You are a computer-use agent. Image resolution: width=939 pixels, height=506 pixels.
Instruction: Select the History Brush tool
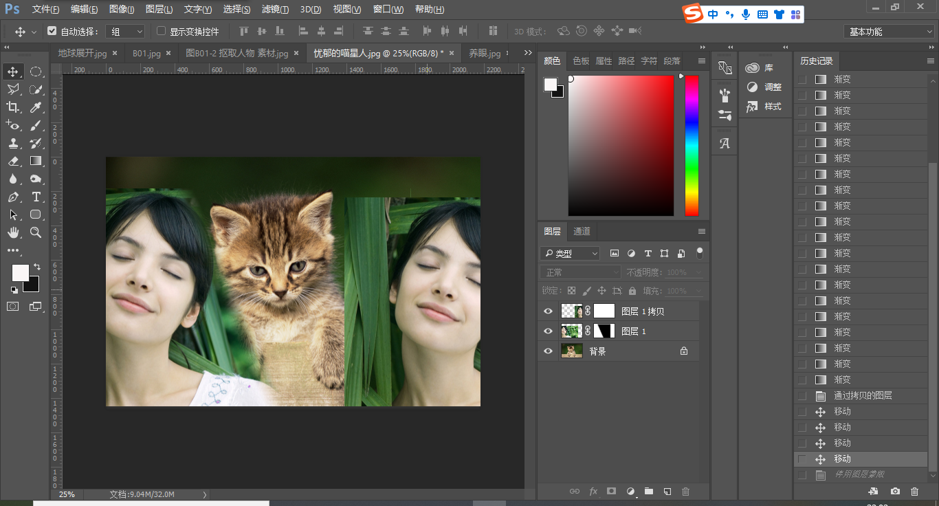[x=36, y=143]
